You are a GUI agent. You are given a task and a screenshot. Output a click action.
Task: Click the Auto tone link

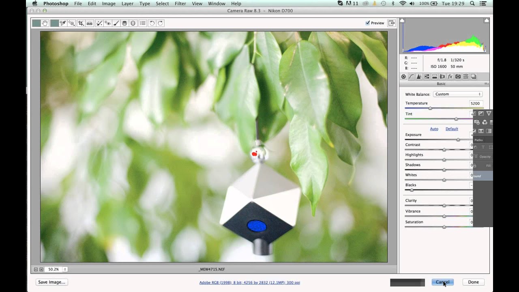tap(434, 129)
